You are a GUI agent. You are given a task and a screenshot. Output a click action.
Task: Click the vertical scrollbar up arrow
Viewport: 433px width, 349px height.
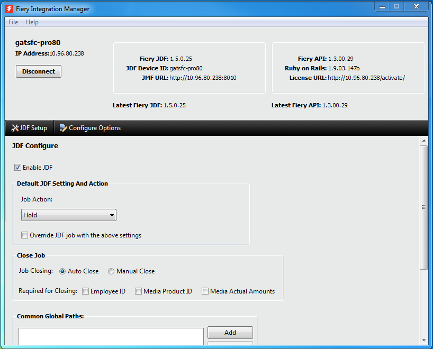[423, 141]
